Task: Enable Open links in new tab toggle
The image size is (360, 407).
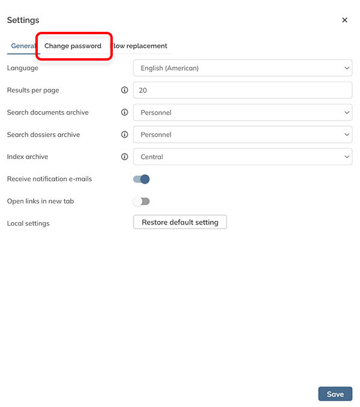Action: pyautogui.click(x=142, y=201)
